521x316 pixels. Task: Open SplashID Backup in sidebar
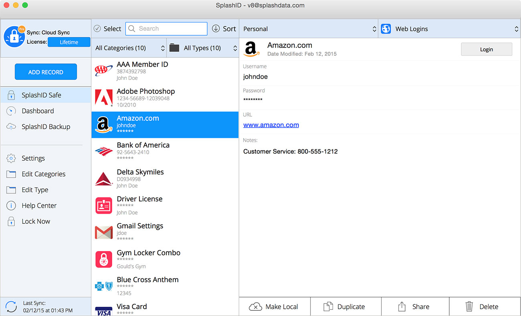pyautogui.click(x=46, y=127)
